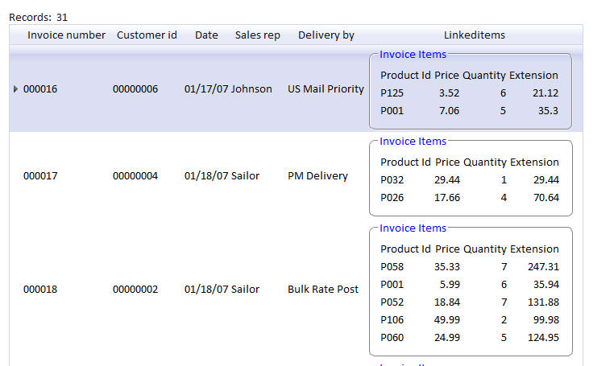Sort by the Invoice number column header
614x366 pixels.
click(x=66, y=35)
